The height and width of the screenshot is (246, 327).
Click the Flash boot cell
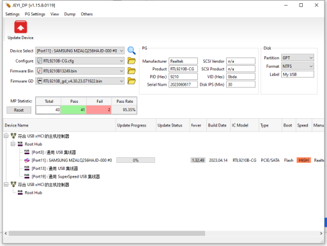(289, 160)
